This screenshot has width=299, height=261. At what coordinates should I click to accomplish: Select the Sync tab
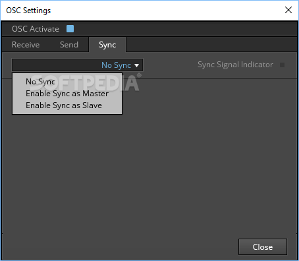[x=107, y=45]
